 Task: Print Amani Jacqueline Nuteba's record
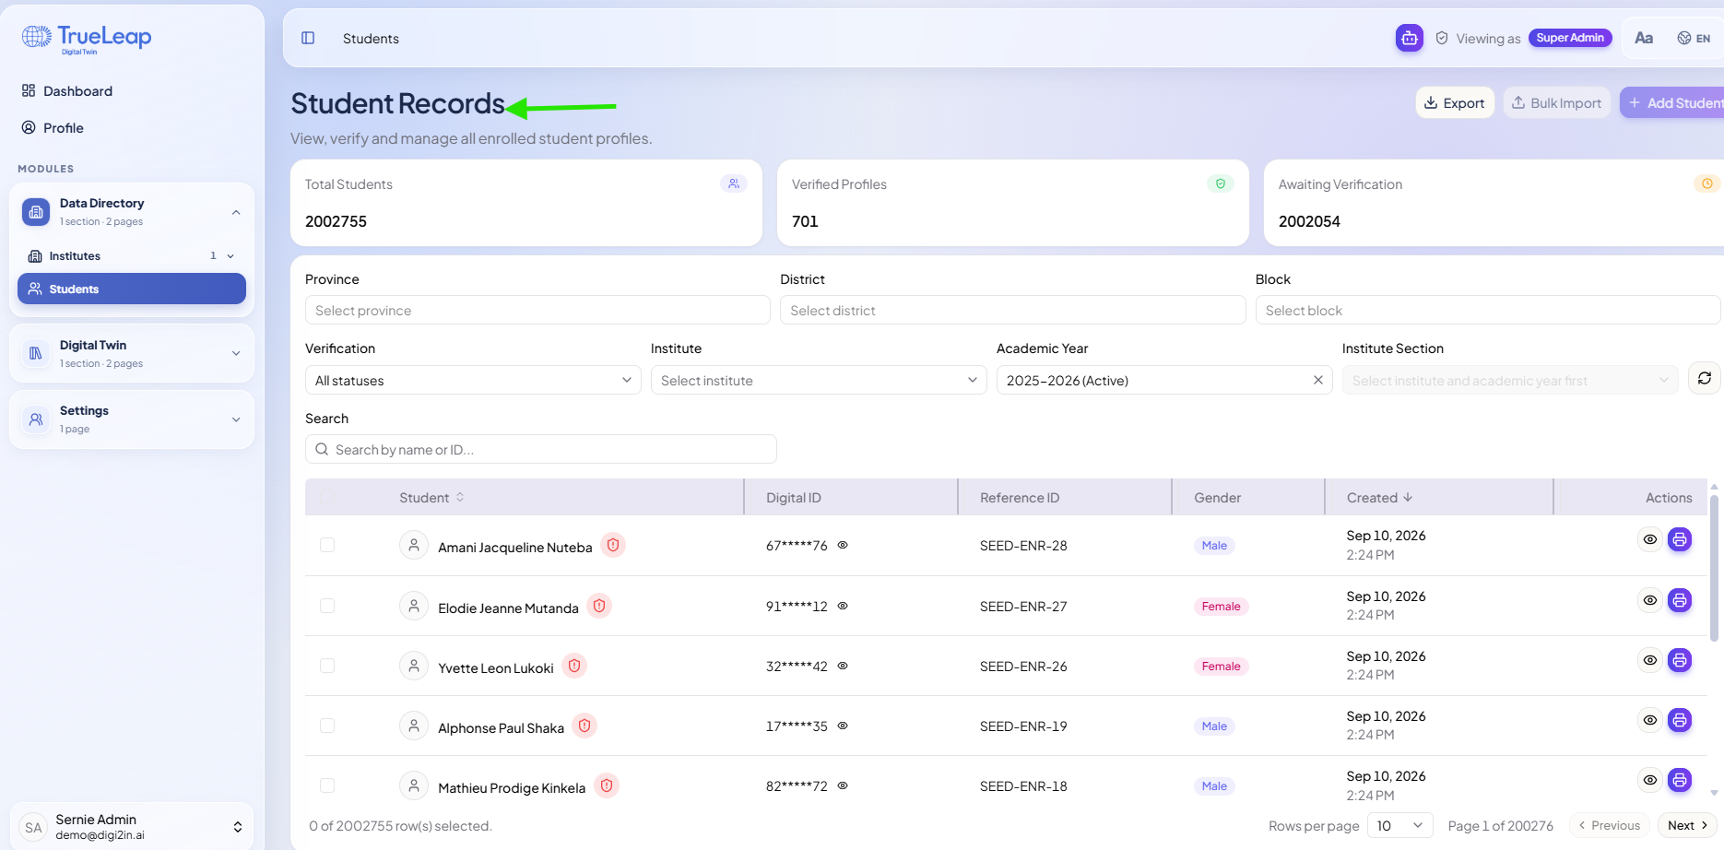click(x=1680, y=539)
